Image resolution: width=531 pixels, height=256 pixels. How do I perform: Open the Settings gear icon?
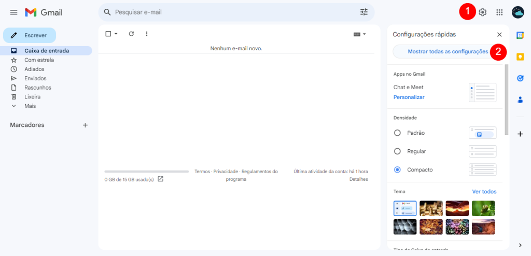tap(482, 12)
